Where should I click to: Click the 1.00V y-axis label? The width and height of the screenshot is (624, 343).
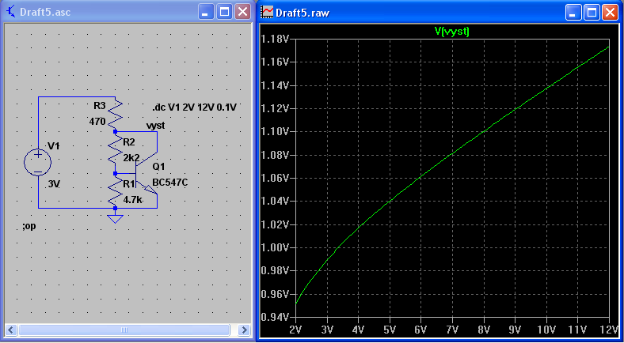[x=276, y=247]
